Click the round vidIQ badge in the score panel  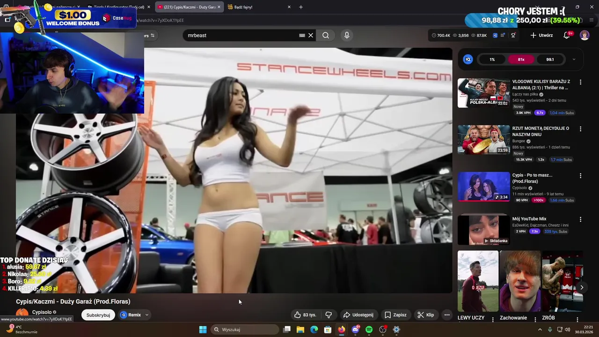(468, 59)
